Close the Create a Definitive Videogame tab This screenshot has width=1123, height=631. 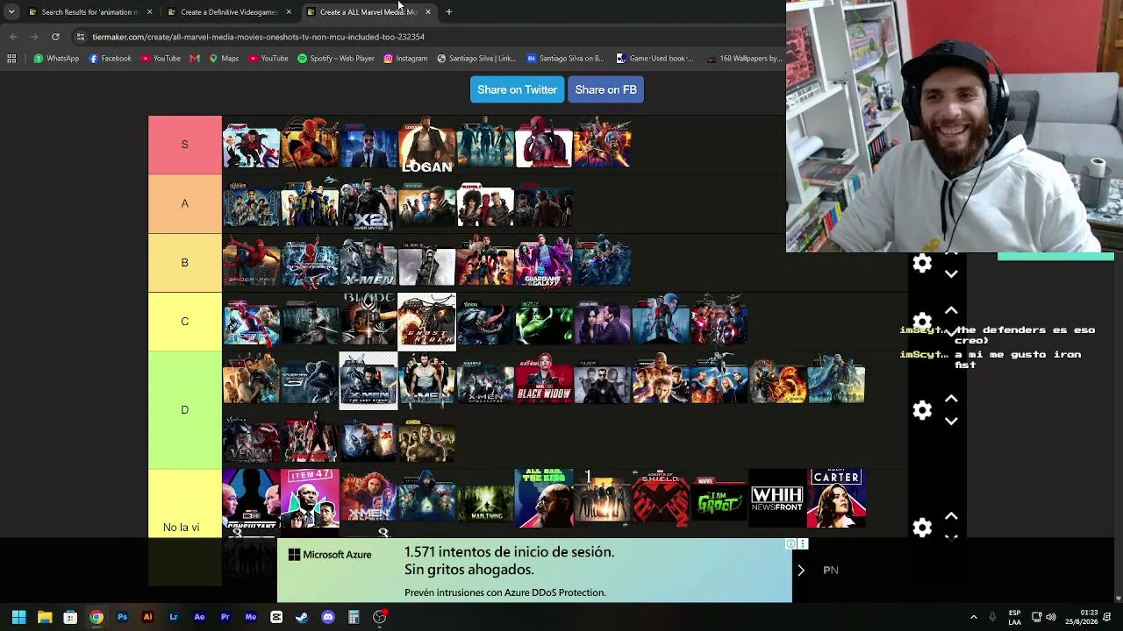point(289,12)
